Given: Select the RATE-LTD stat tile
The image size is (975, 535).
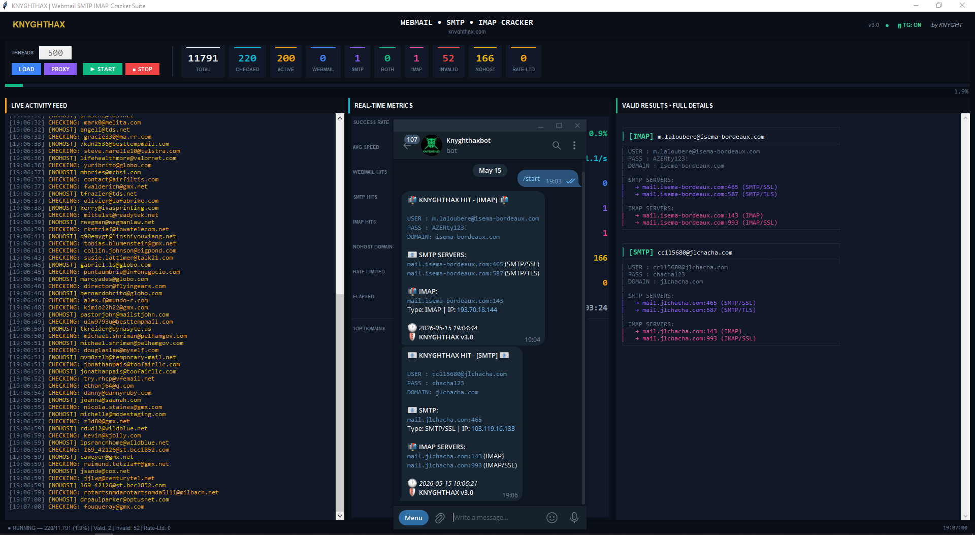Looking at the screenshot, I should point(524,62).
